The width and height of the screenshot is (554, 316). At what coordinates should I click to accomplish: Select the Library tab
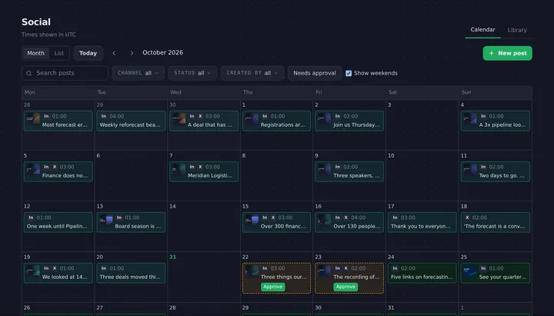(x=517, y=30)
